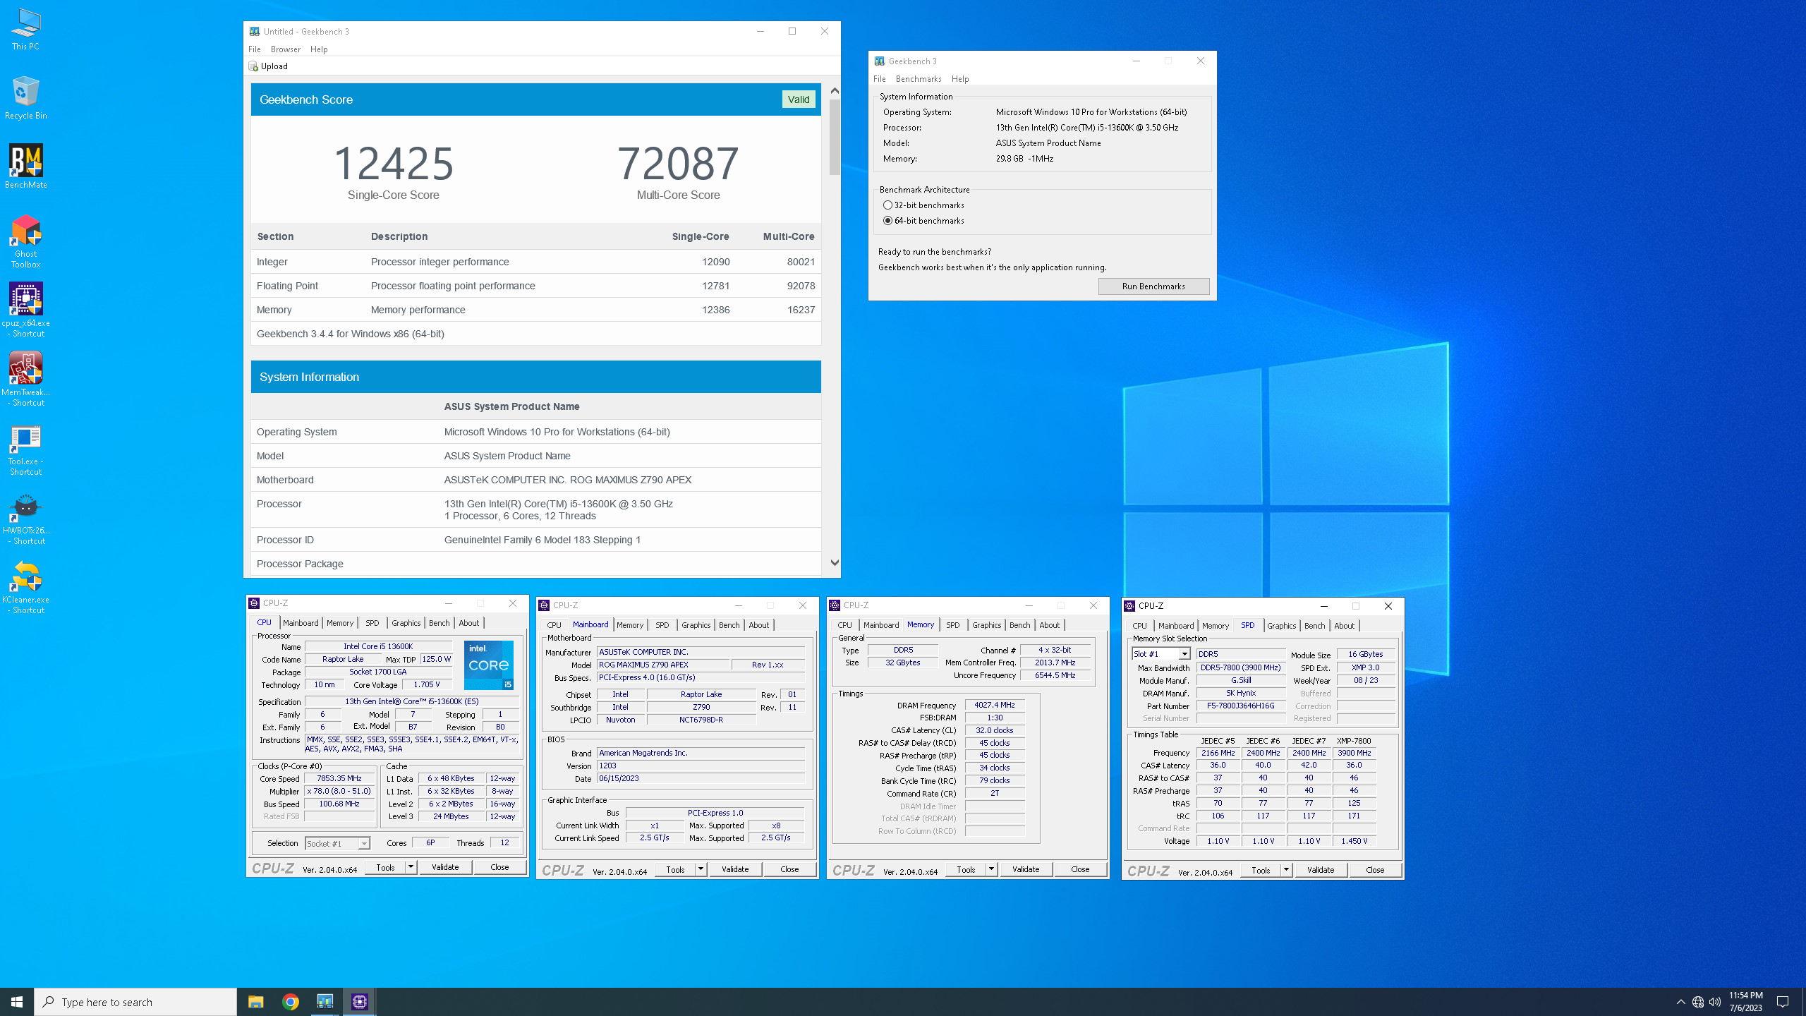The width and height of the screenshot is (1806, 1016).
Task: Switch to SPD tab in Mainboard CPU-Z window
Action: tap(662, 625)
